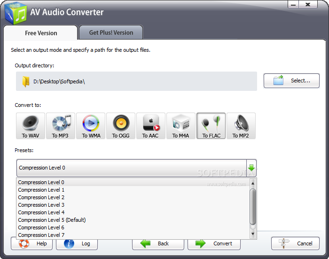Click the preset list scrollbar down arrow
This screenshot has width=329, height=259.
pyautogui.click(x=253, y=234)
